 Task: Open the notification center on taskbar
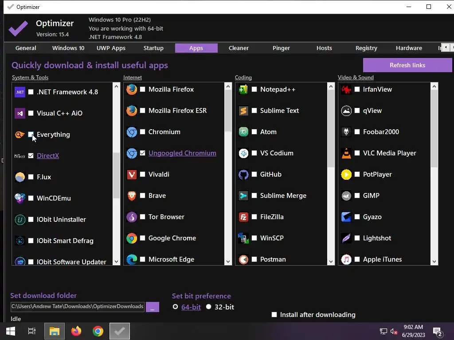click(x=437, y=331)
